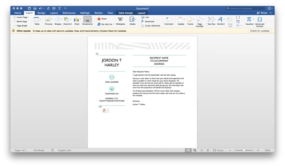The height and width of the screenshot is (167, 285).
Task: Open the WordArt dropdown arrow
Action: 224,19
